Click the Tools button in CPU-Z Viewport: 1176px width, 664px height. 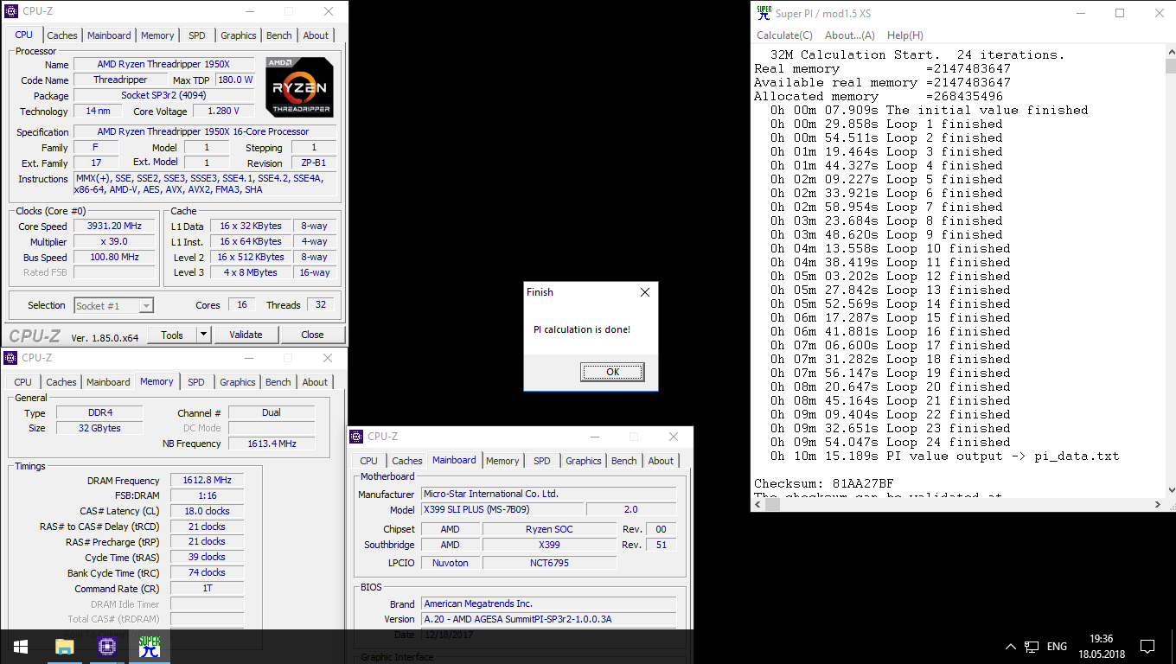pyautogui.click(x=172, y=335)
